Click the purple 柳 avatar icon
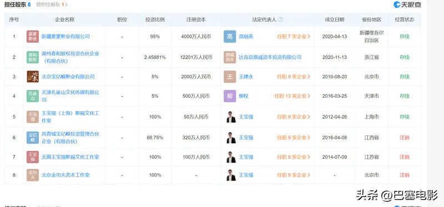Viewport: 444px width, 207px height. coord(230,96)
